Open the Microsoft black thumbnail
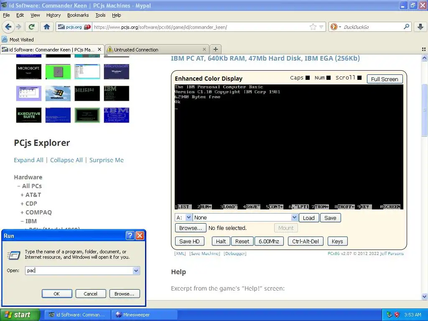428x321 pixels. pyautogui.click(x=29, y=71)
